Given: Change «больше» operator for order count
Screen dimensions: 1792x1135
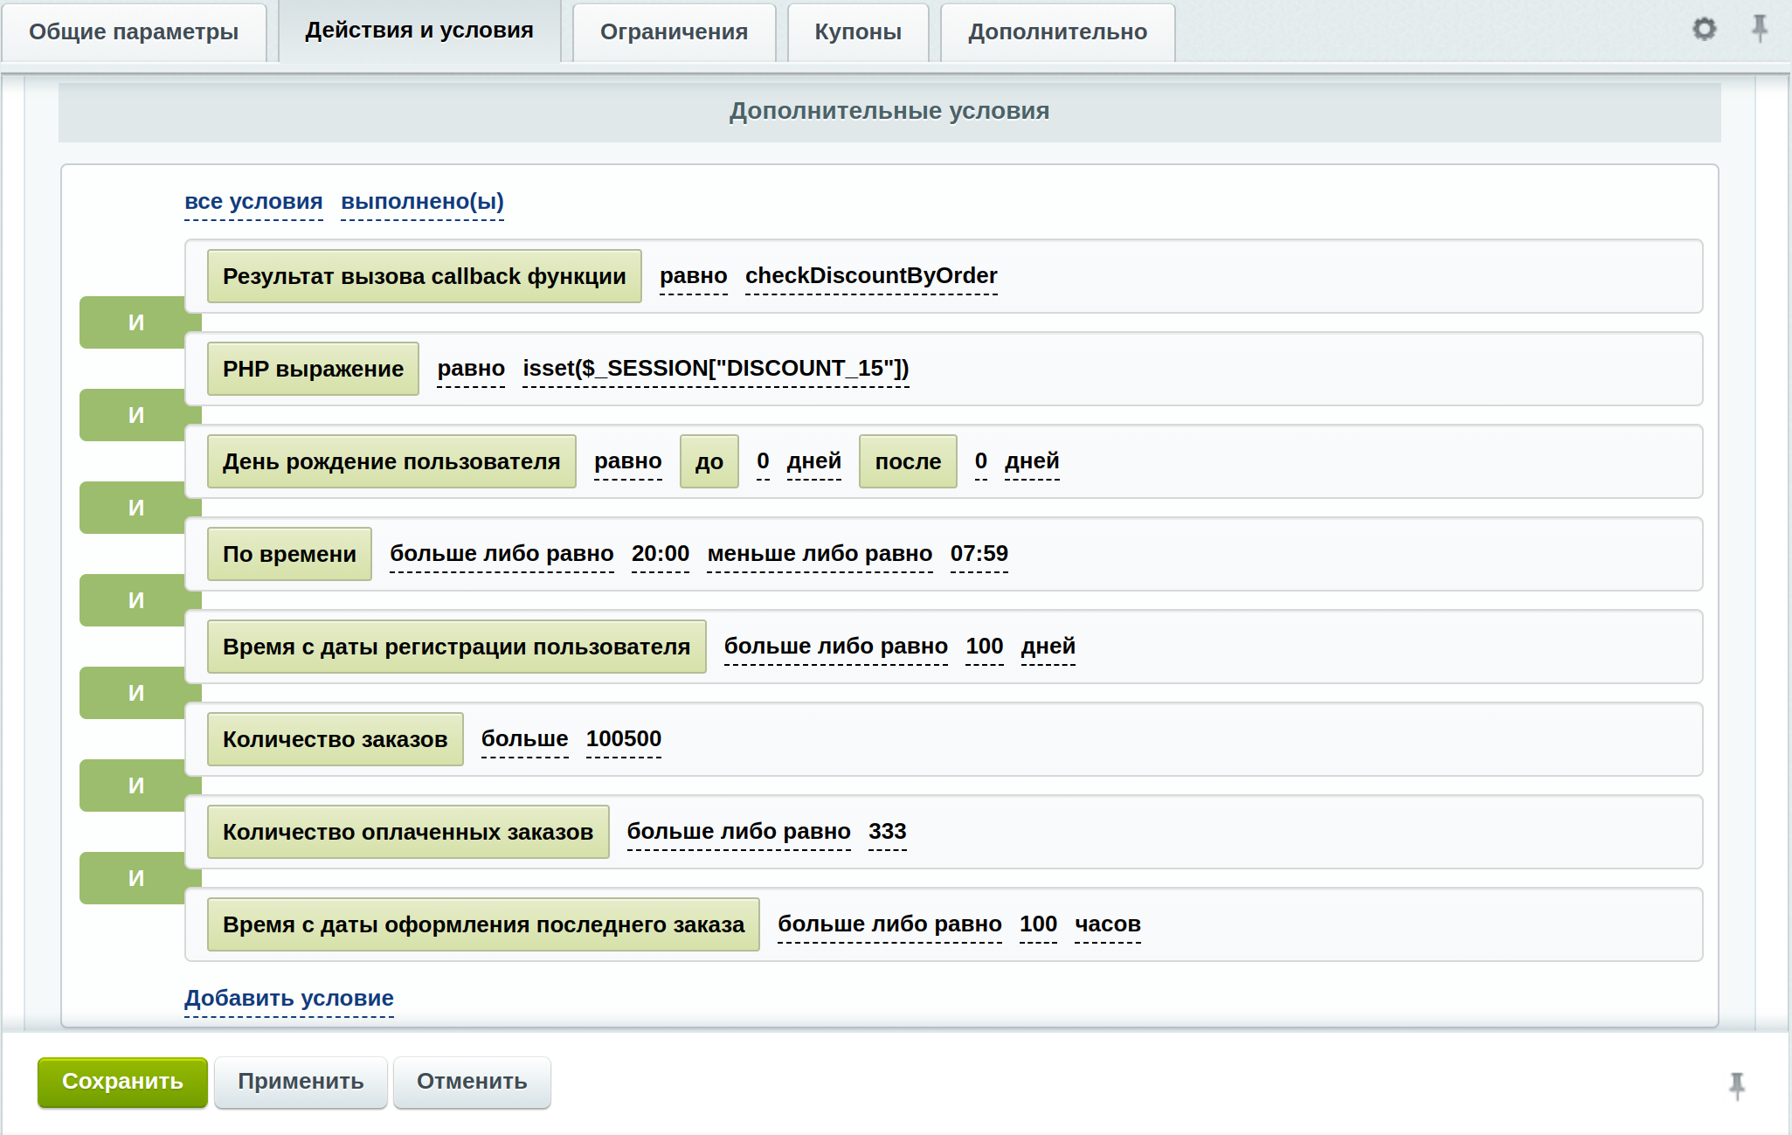Looking at the screenshot, I should coord(524,739).
